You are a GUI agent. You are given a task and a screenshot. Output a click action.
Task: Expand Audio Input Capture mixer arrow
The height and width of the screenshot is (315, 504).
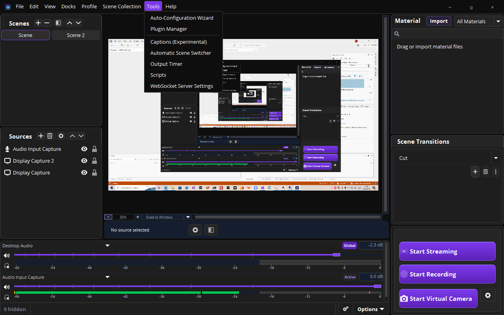pos(107,277)
